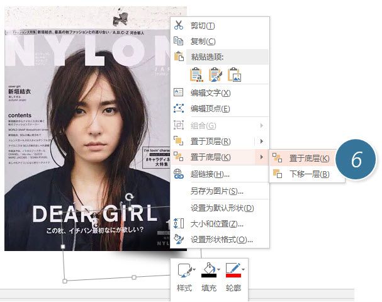Click the 粘贴选项: header label

coord(207,57)
